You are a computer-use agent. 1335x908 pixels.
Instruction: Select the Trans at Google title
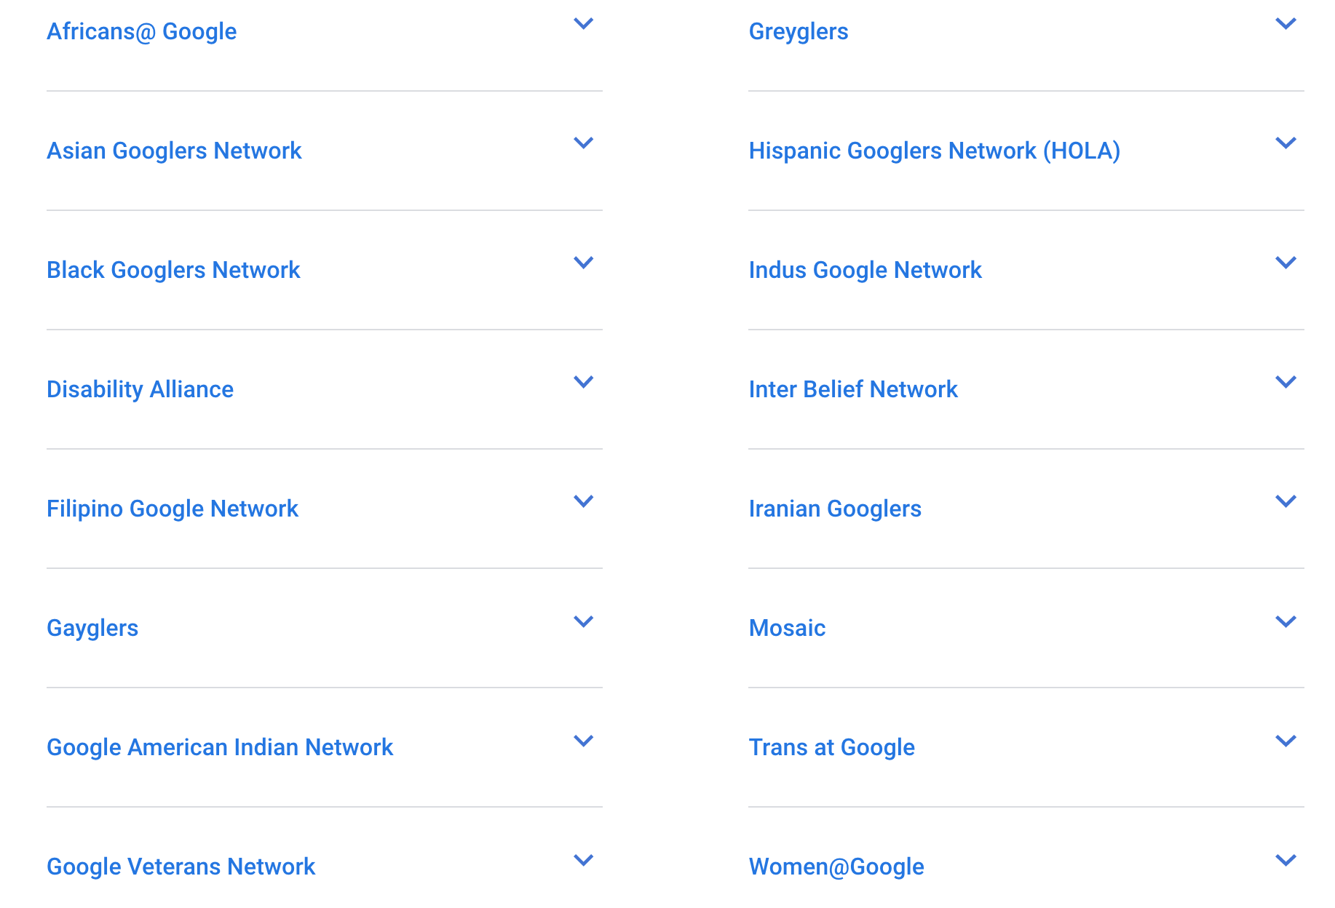(831, 747)
